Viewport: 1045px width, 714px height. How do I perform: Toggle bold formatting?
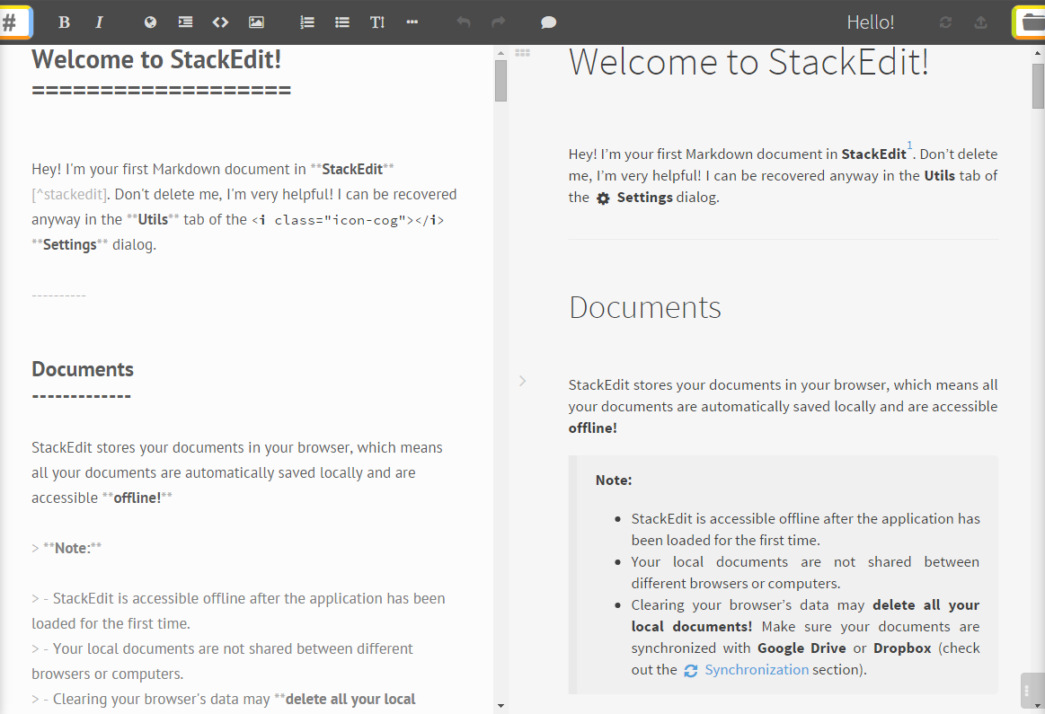pos(64,22)
